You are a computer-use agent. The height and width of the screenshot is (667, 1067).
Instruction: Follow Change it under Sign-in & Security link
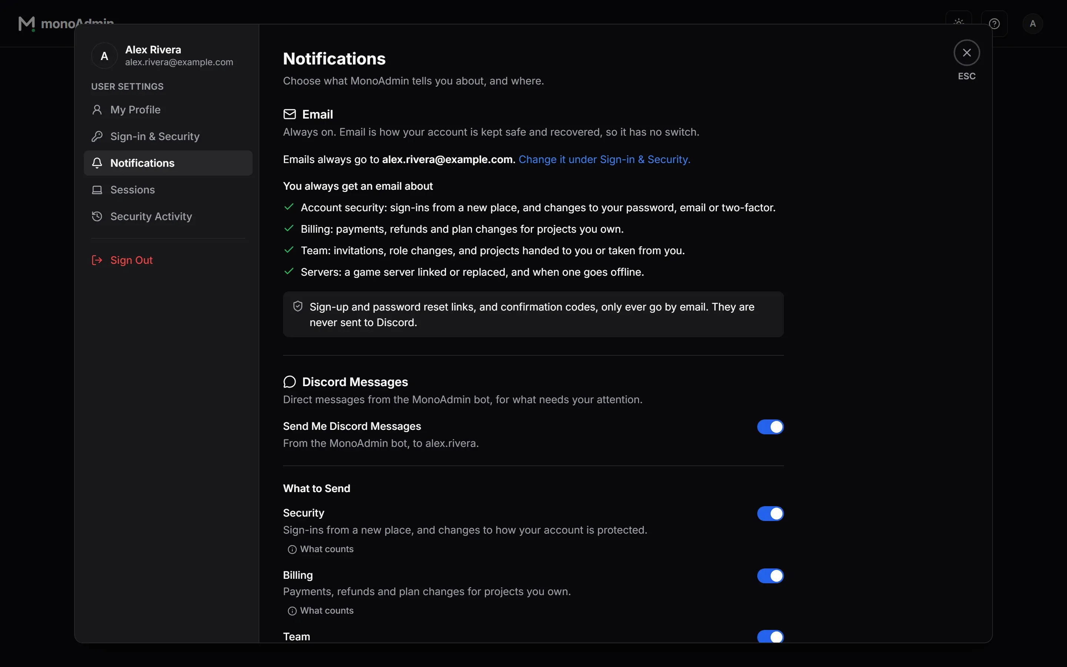point(604,159)
